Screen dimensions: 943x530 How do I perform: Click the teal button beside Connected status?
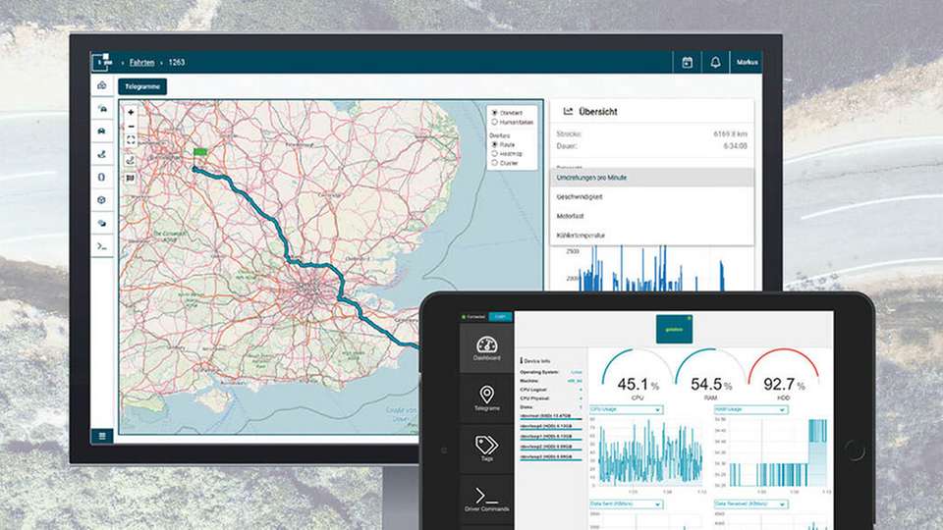click(x=500, y=317)
